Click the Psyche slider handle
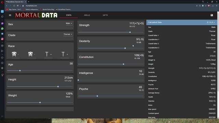Viewport: 219px width, 123px height. [97, 96]
